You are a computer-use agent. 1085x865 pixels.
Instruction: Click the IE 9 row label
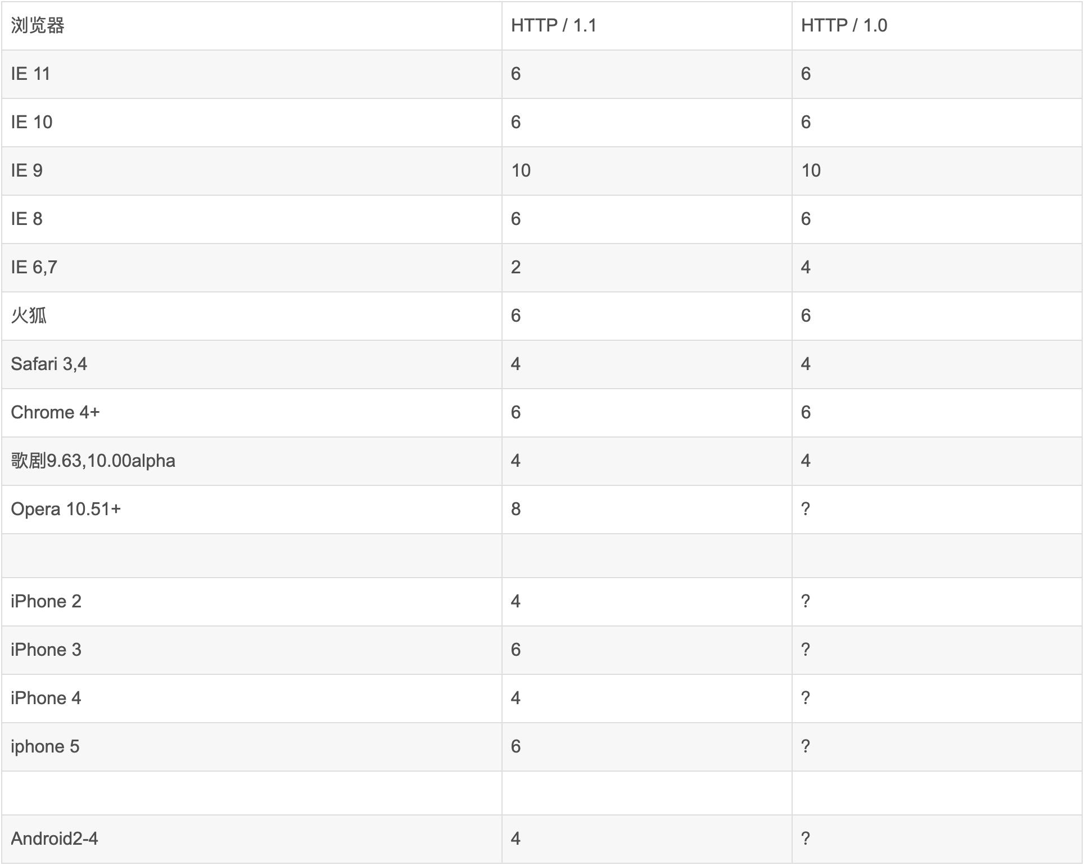27,170
